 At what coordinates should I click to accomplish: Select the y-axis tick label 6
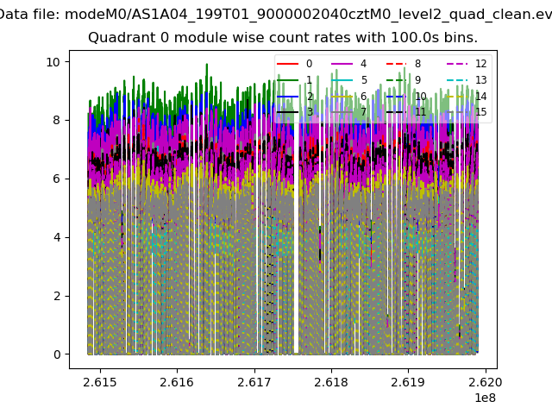(x=56, y=179)
